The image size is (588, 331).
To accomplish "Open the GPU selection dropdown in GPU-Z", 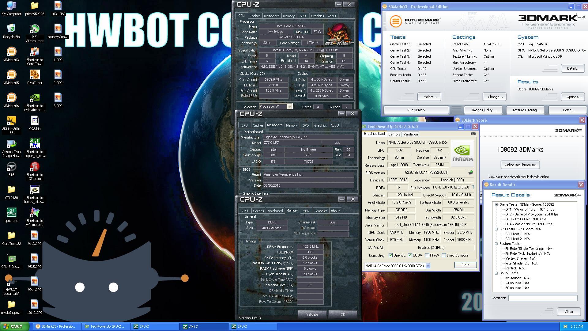I will 428,266.
